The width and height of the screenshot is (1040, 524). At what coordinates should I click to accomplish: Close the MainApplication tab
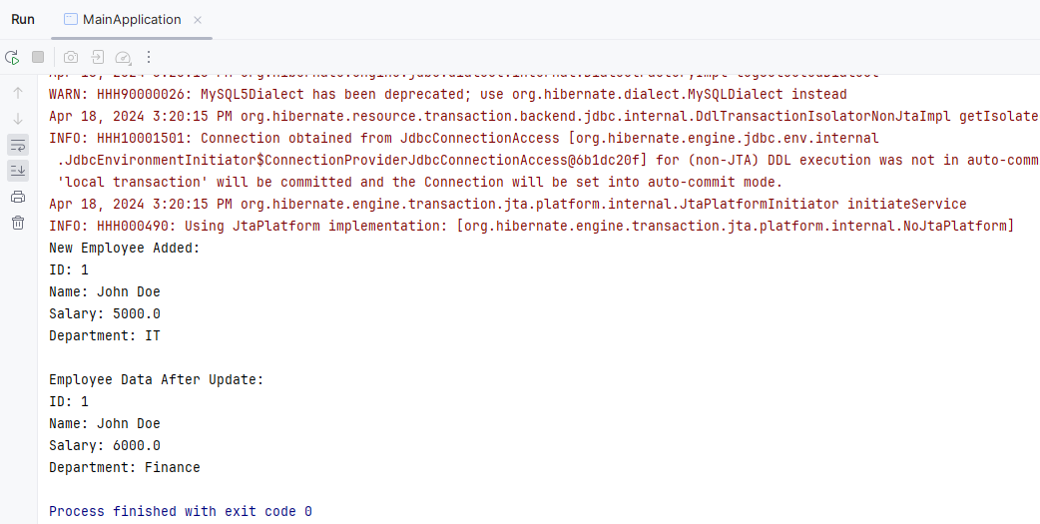click(x=197, y=20)
